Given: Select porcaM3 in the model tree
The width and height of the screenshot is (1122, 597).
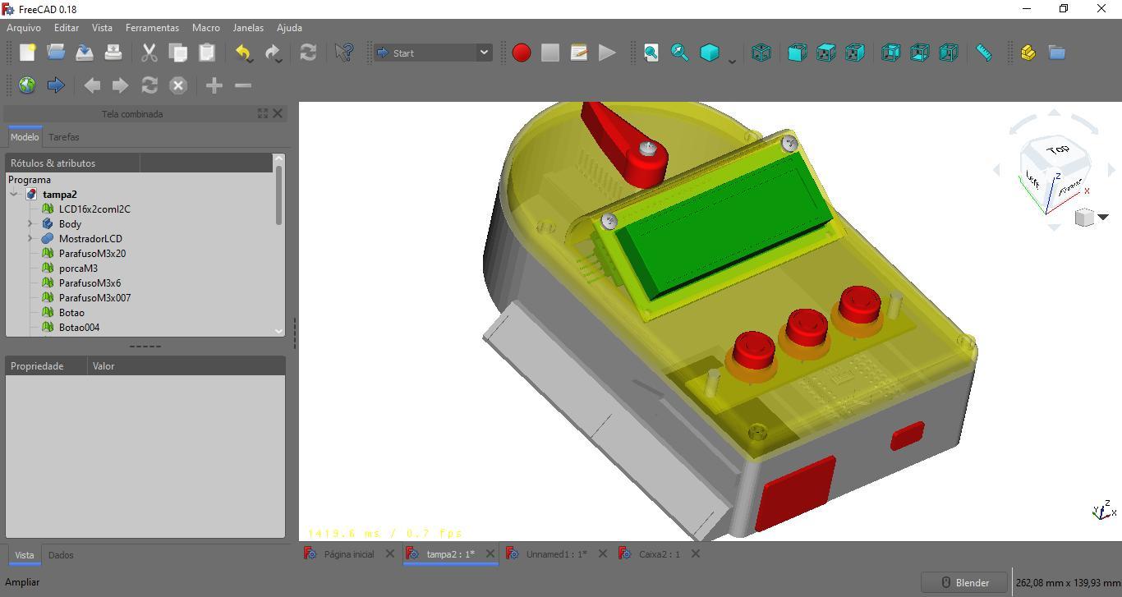Looking at the screenshot, I should tap(78, 269).
